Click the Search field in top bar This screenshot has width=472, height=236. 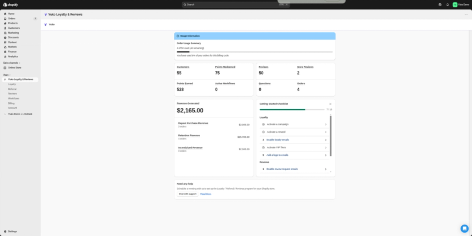tap(235, 5)
